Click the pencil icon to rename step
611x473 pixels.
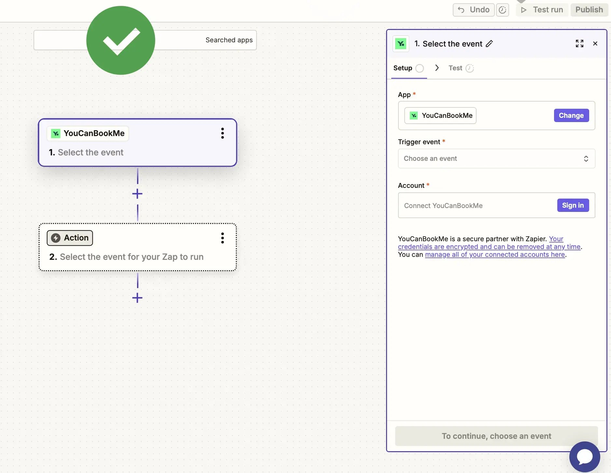[x=489, y=44]
